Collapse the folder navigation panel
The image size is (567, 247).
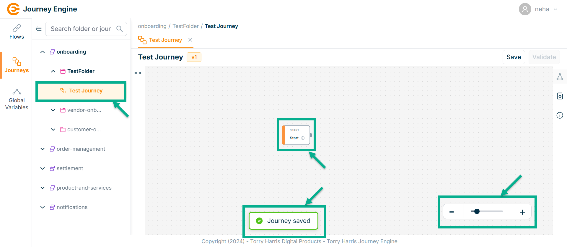39,29
